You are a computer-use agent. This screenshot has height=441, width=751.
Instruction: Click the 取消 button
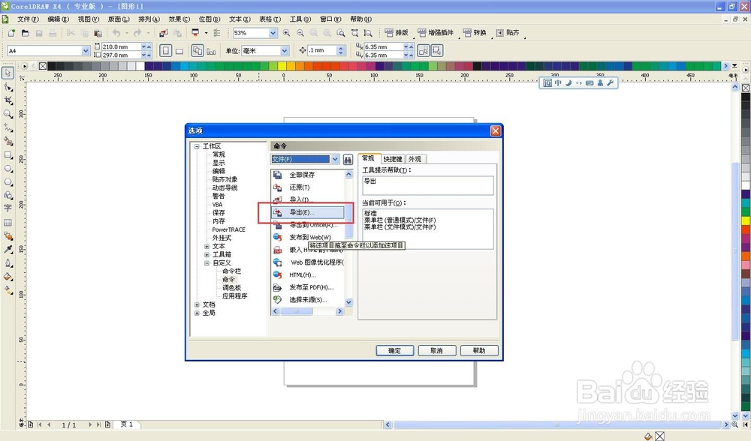[437, 350]
